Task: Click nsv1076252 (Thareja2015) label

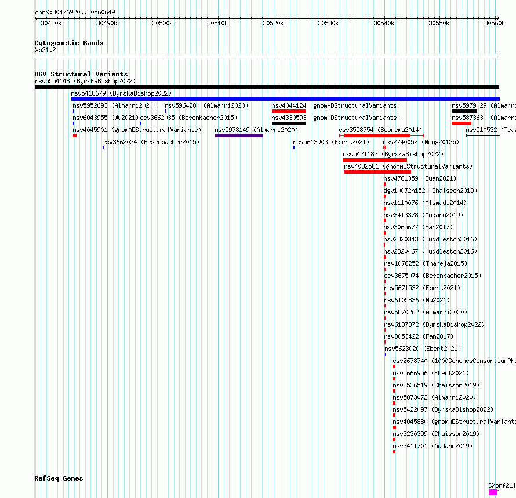Action: [x=426, y=263]
